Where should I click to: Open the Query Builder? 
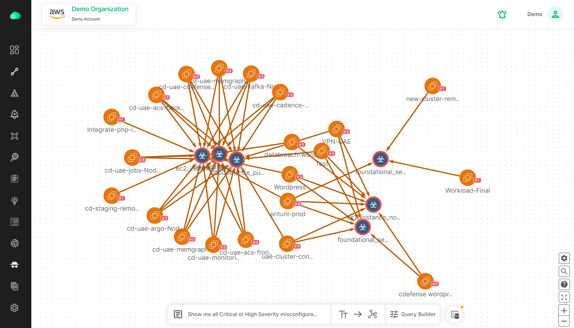tap(413, 315)
